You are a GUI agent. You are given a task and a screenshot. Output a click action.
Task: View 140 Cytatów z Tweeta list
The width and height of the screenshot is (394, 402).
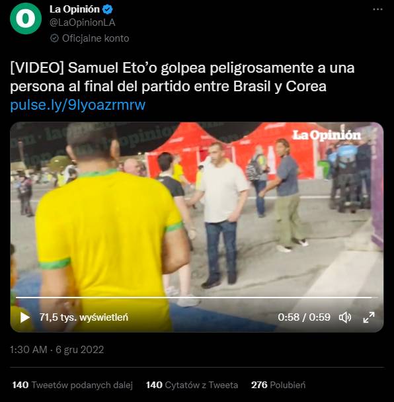(x=192, y=385)
